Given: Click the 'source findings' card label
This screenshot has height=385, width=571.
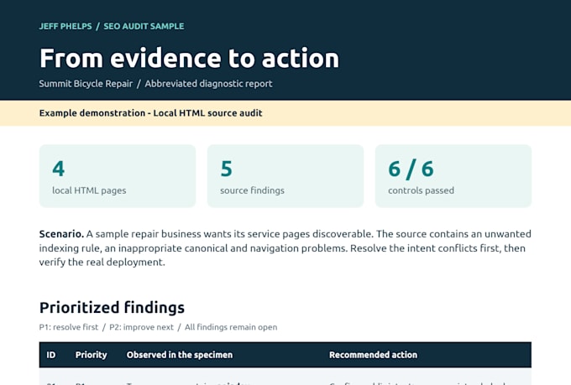Looking at the screenshot, I should pyautogui.click(x=253, y=190).
